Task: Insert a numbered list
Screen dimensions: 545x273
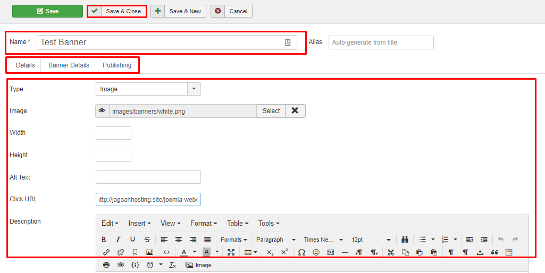Action: 445,240
